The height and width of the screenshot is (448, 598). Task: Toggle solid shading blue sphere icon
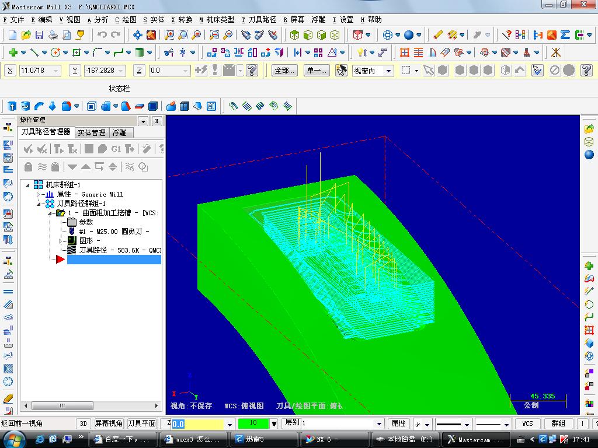click(408, 35)
